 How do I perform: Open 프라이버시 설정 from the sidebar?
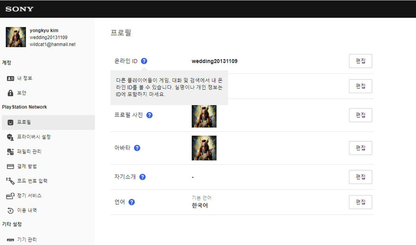[34, 137]
